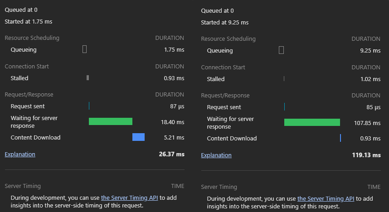
Task: Click the left panel's Resource Scheduling heading
Action: [32, 38]
